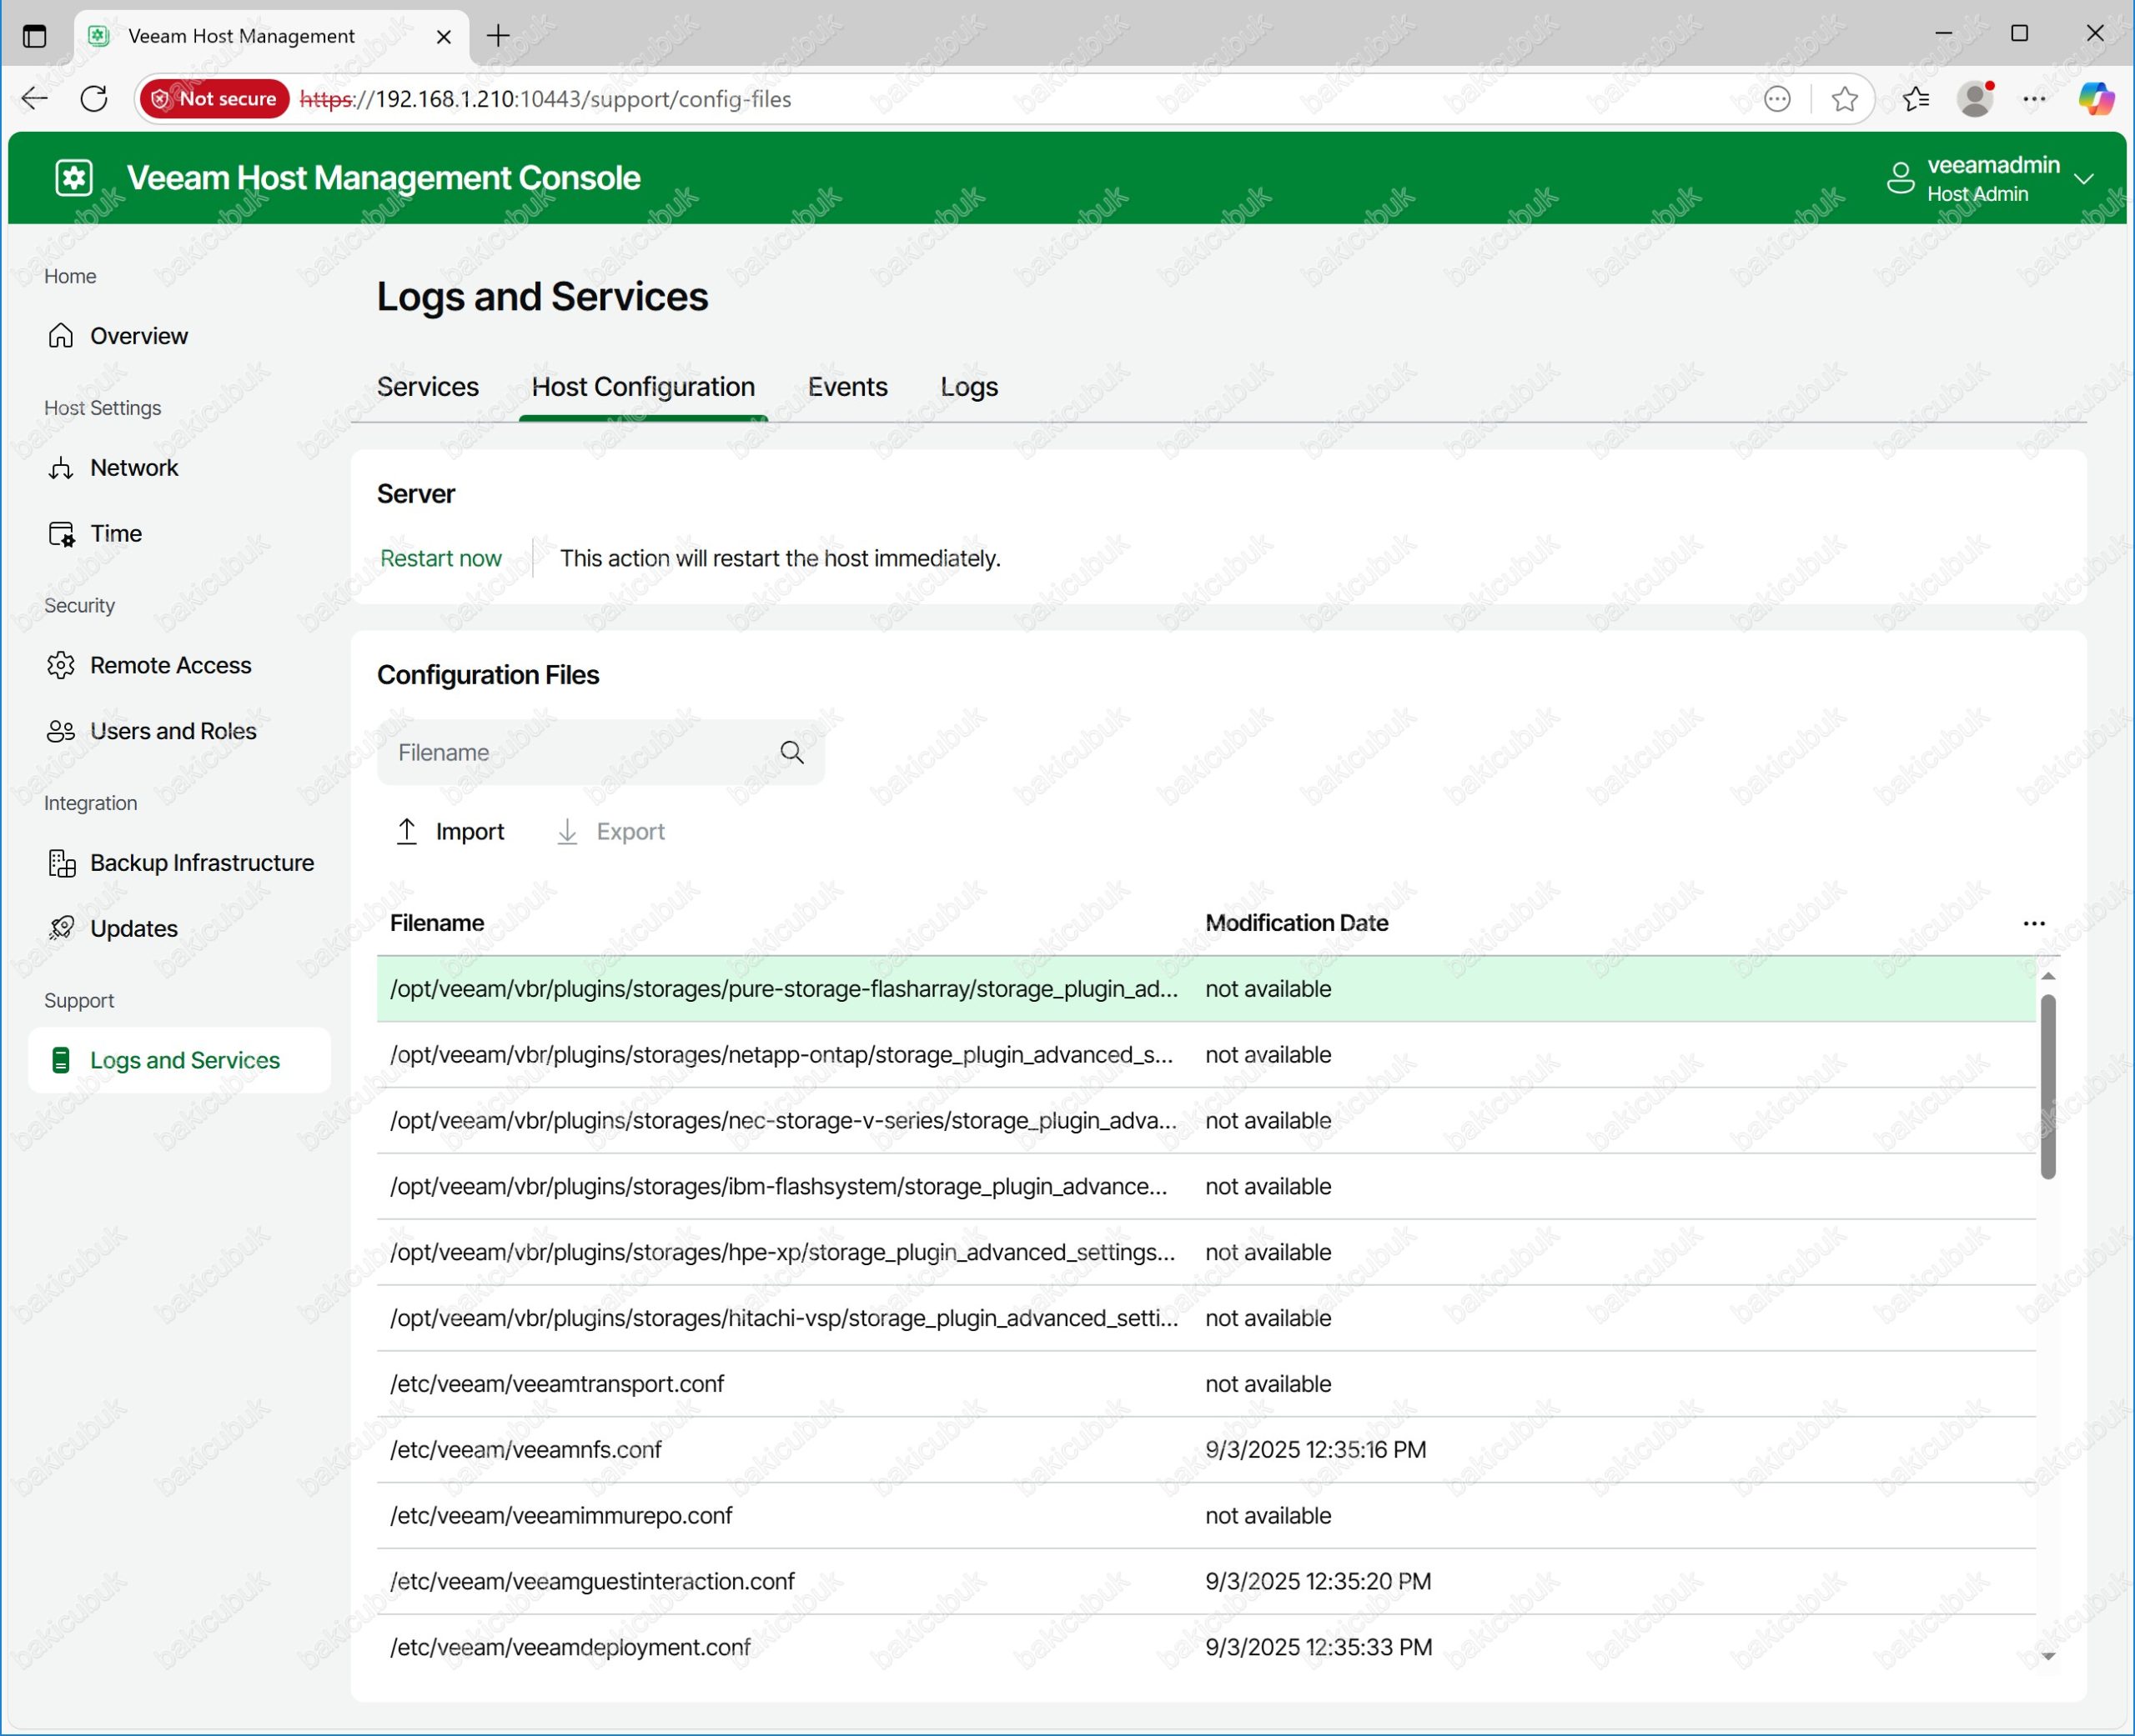Expand the veeamadmin account dropdown chevron
2135x1736 pixels.
(2084, 179)
